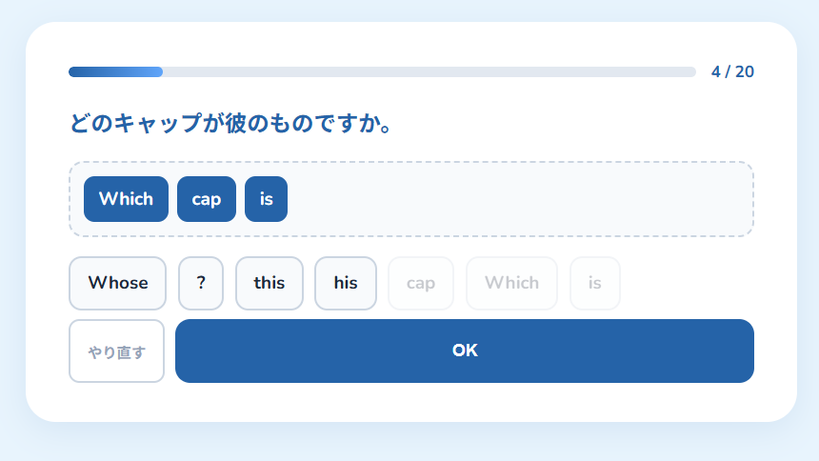Image resolution: width=819 pixels, height=461 pixels.
Task: Click the 4 / 20 progress counter
Action: (x=732, y=71)
